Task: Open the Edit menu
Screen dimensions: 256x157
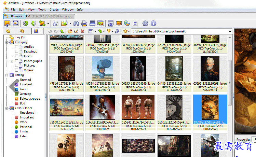Action: coord(22,10)
